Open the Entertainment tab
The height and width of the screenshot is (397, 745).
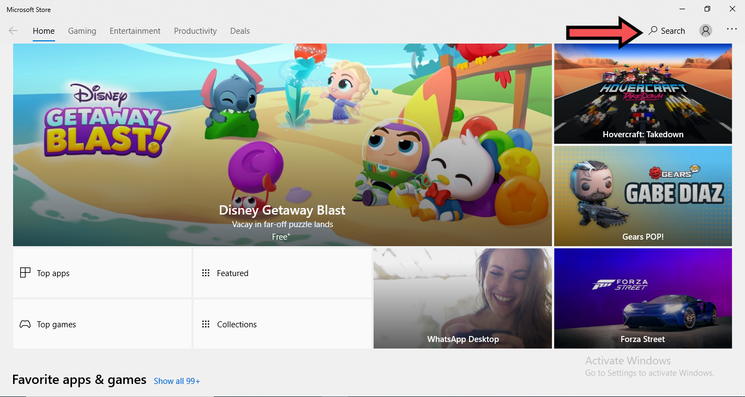tap(135, 31)
